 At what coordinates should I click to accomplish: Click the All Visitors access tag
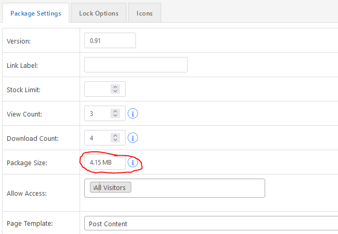tap(111, 187)
